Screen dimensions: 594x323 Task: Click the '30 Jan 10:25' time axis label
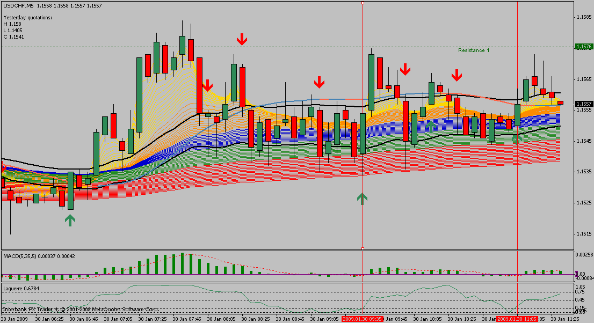tap(462, 319)
